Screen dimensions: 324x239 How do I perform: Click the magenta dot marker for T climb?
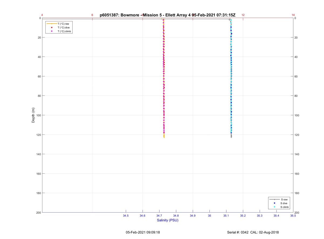pyautogui.click(x=52, y=31)
